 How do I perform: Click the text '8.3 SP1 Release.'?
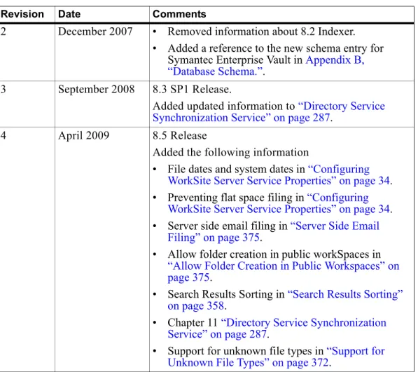192,89
